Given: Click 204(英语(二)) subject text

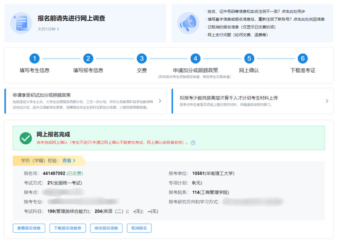Looking at the screenshot, I should [112, 211].
